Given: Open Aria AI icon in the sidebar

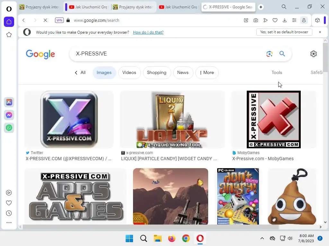Looking at the screenshot, I should tap(9, 102).
